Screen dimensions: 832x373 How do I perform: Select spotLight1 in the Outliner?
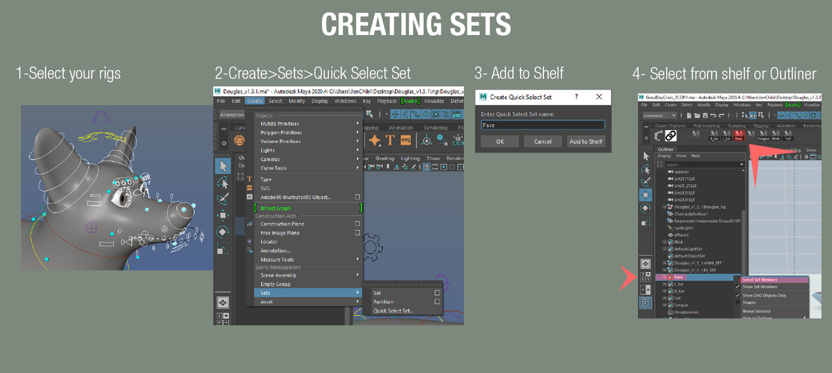684,228
